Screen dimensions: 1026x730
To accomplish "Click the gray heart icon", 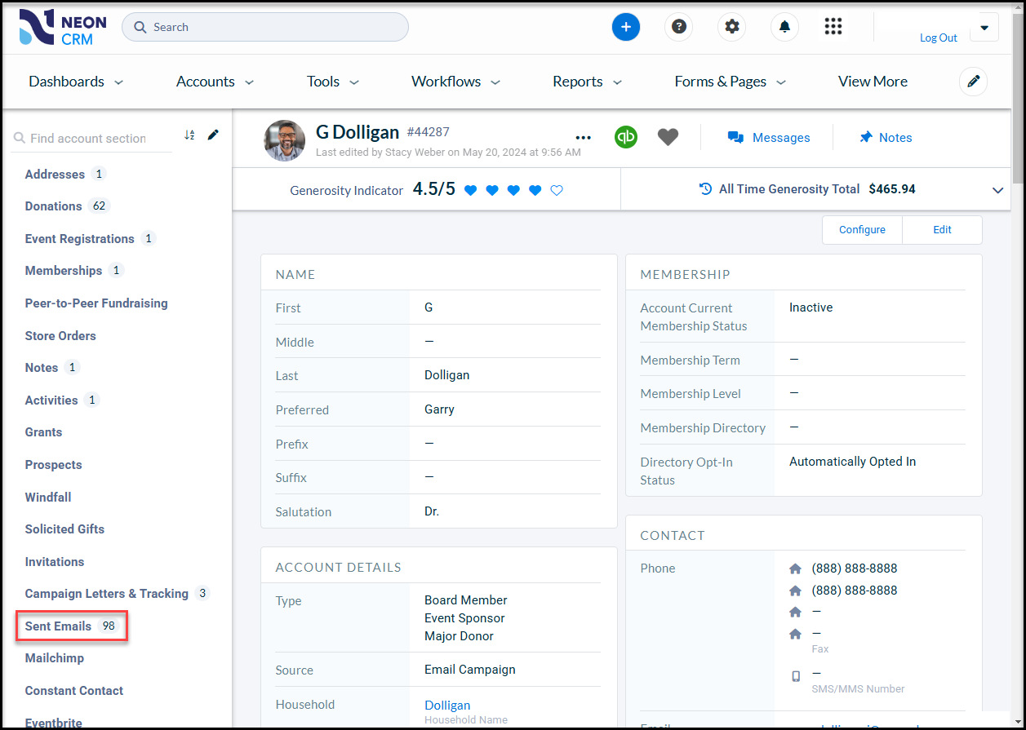I will point(668,138).
